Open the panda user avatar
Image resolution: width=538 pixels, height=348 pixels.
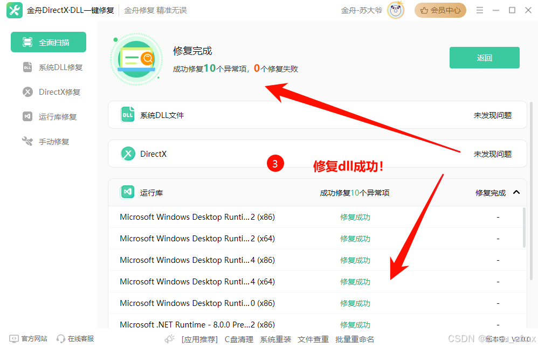pos(396,10)
